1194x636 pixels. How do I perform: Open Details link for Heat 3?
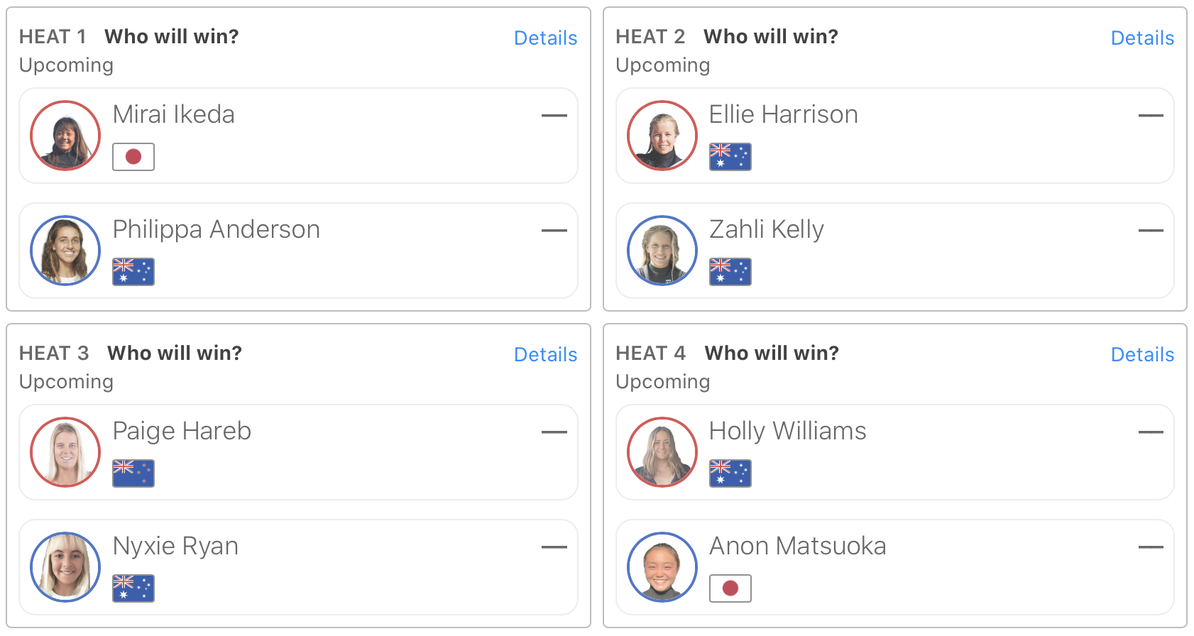coord(545,354)
